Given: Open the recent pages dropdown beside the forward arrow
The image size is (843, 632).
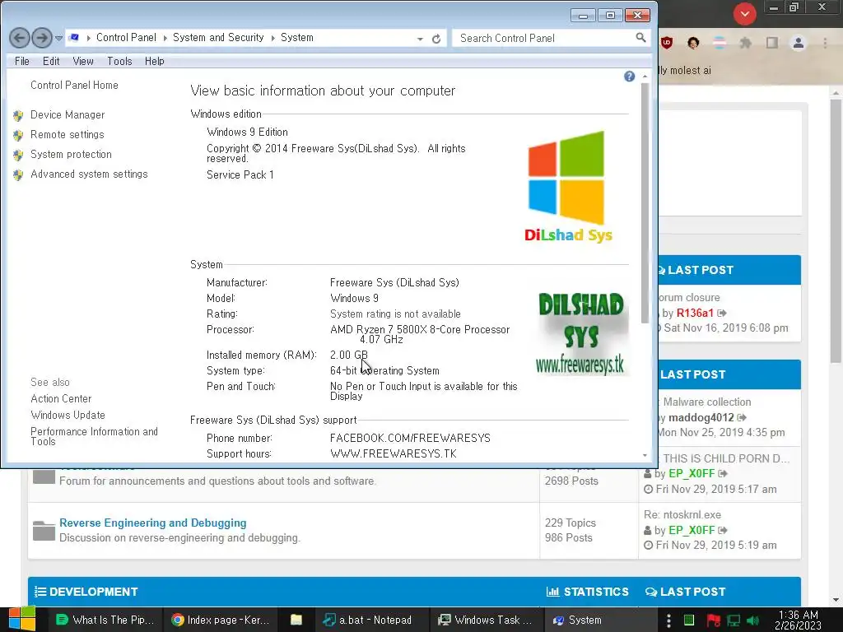Looking at the screenshot, I should tap(59, 38).
